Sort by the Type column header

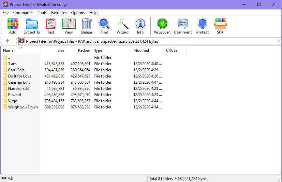coord(112,50)
